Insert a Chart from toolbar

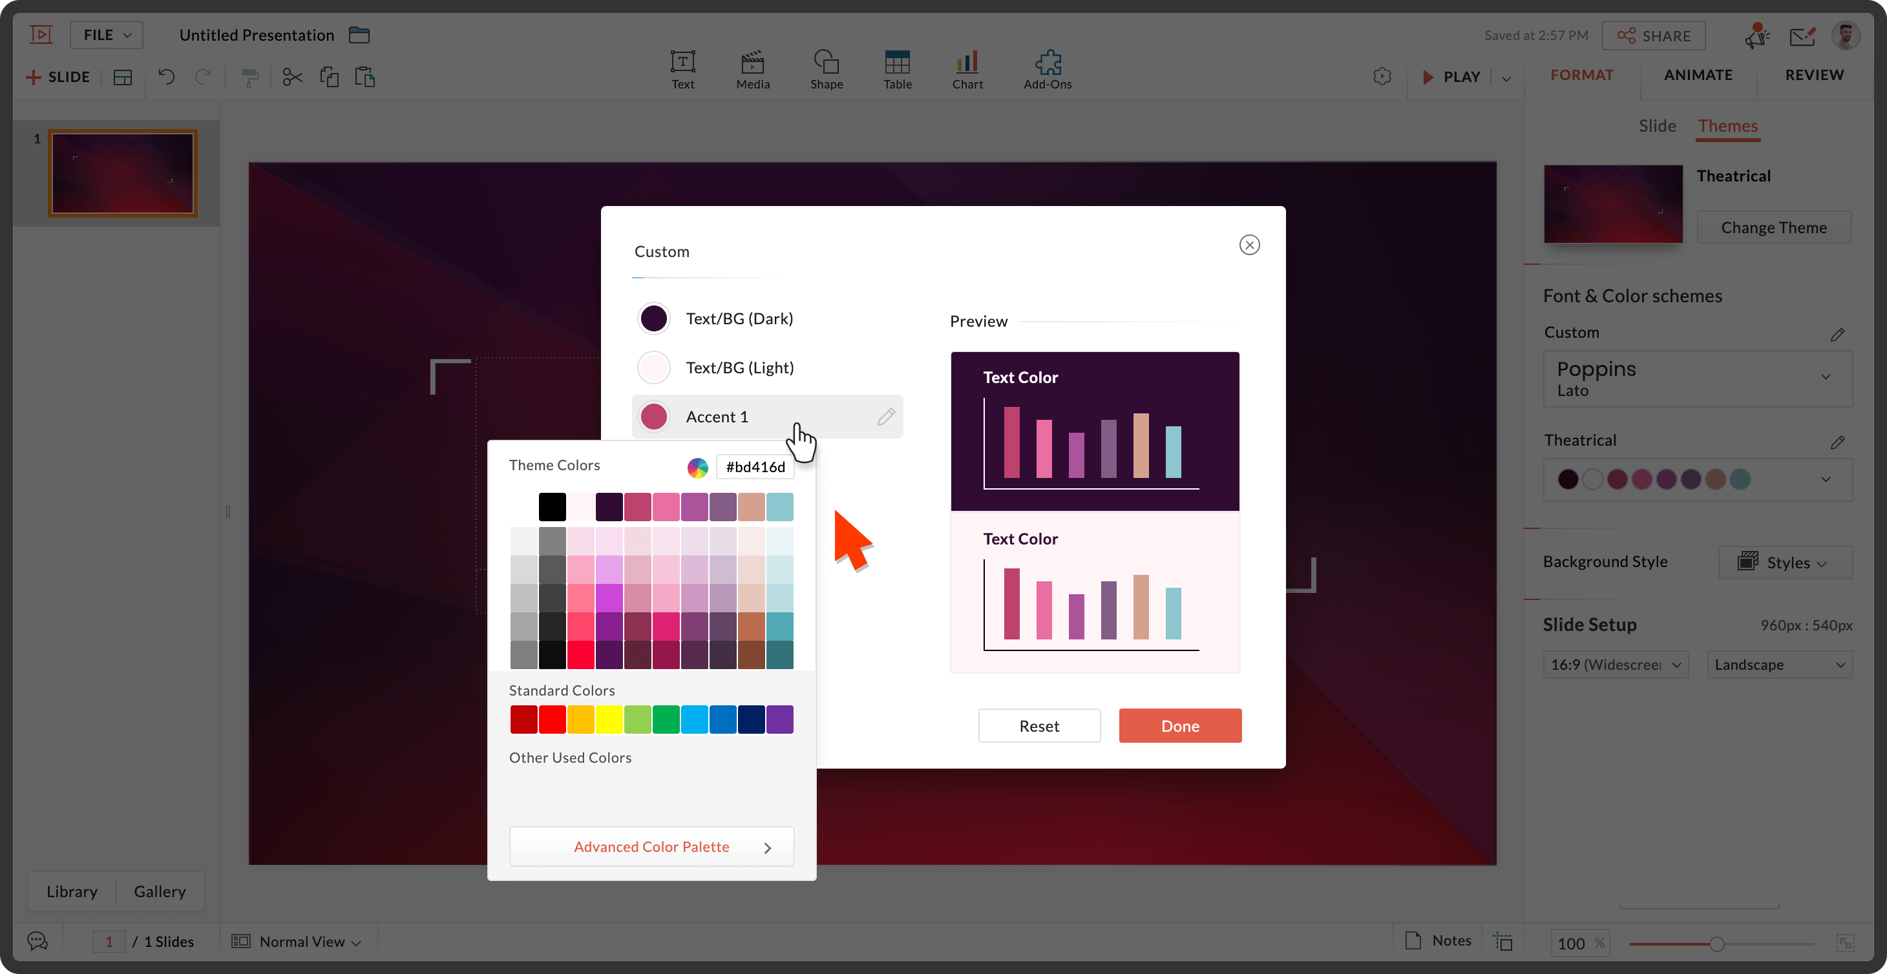(x=967, y=62)
